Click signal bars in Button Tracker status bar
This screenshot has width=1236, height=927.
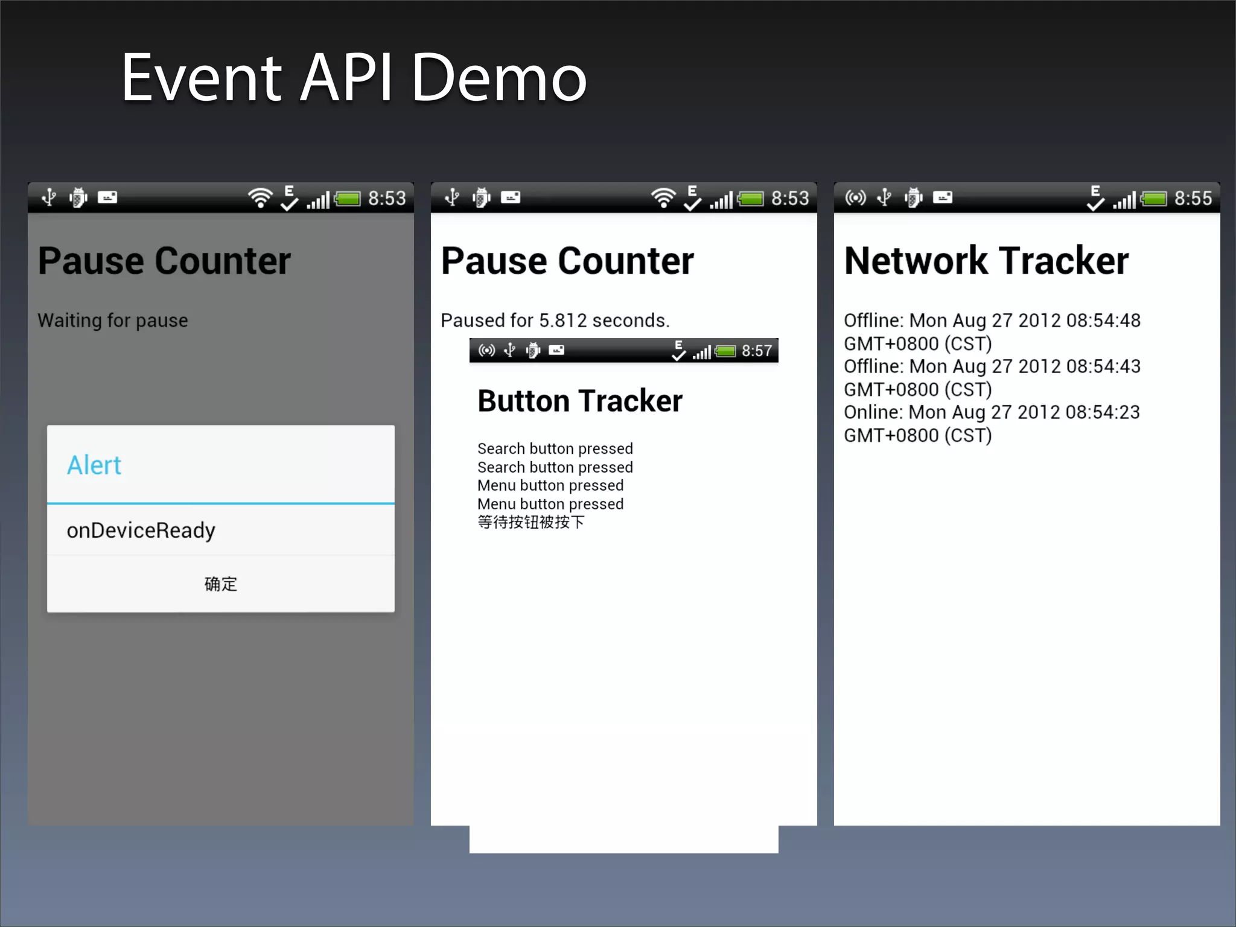(x=702, y=352)
